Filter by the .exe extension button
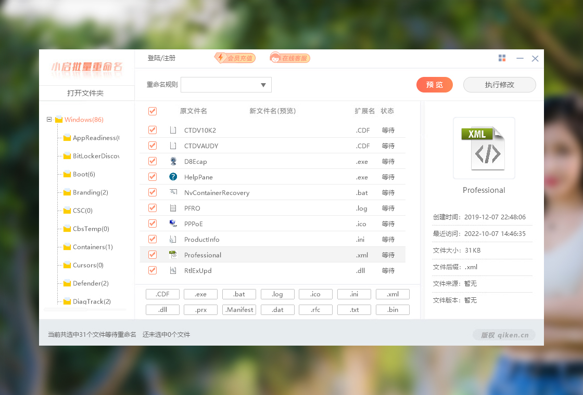 pyautogui.click(x=201, y=294)
